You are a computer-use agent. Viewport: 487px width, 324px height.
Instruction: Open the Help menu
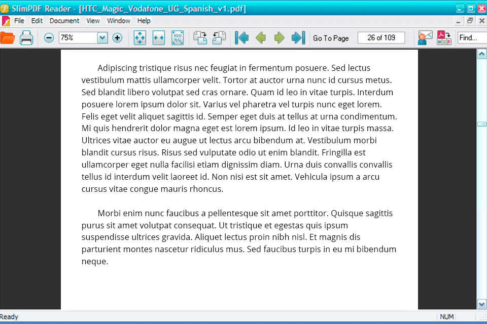pyautogui.click(x=144, y=21)
